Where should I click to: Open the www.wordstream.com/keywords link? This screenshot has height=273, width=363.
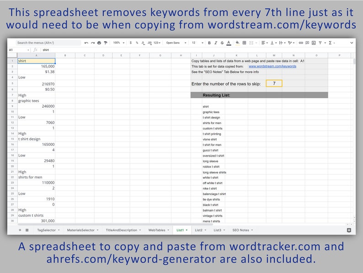[272, 66]
